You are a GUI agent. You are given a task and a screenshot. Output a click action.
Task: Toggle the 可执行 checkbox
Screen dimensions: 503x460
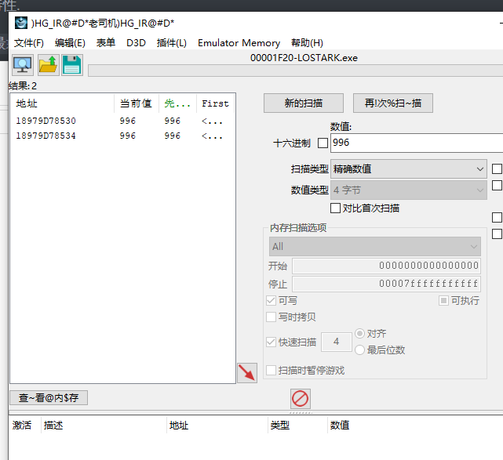(x=443, y=300)
